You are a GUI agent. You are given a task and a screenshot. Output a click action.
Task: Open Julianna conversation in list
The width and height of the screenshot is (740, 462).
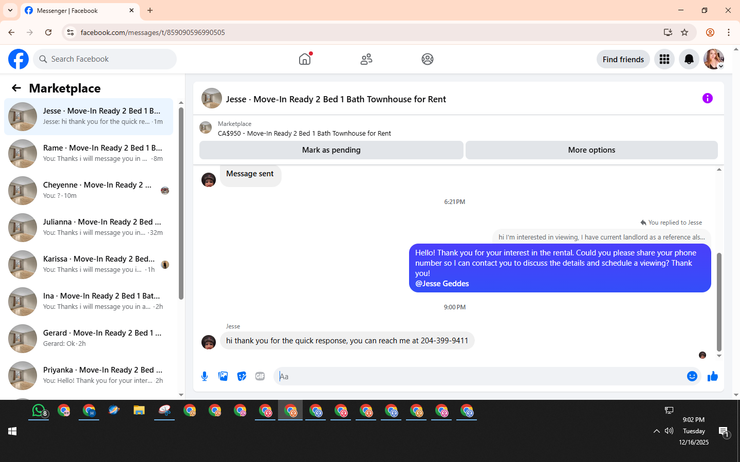pos(89,228)
